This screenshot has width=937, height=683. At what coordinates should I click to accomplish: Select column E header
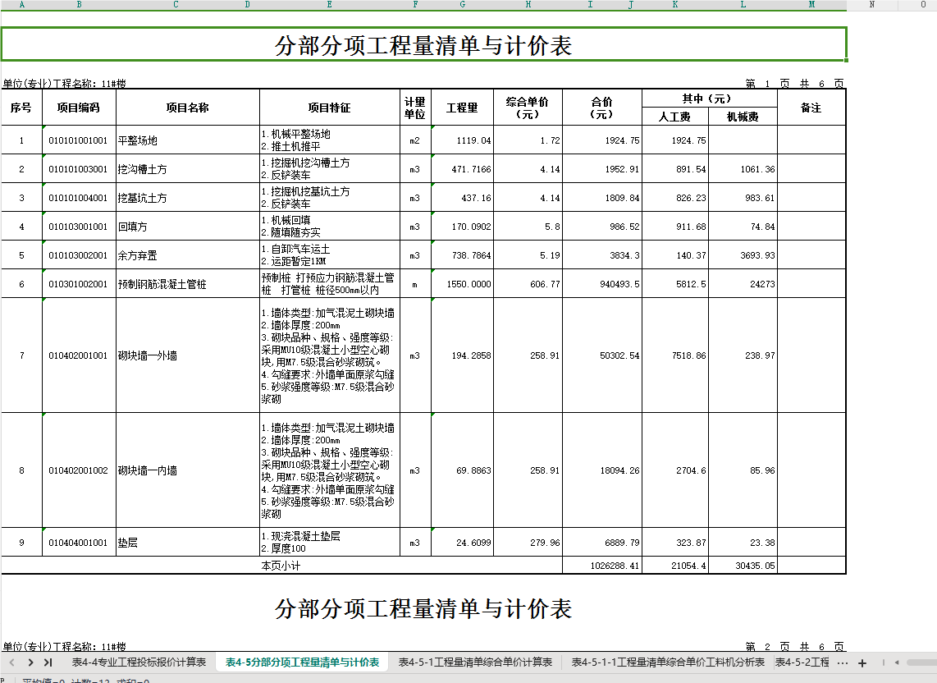(x=329, y=5)
